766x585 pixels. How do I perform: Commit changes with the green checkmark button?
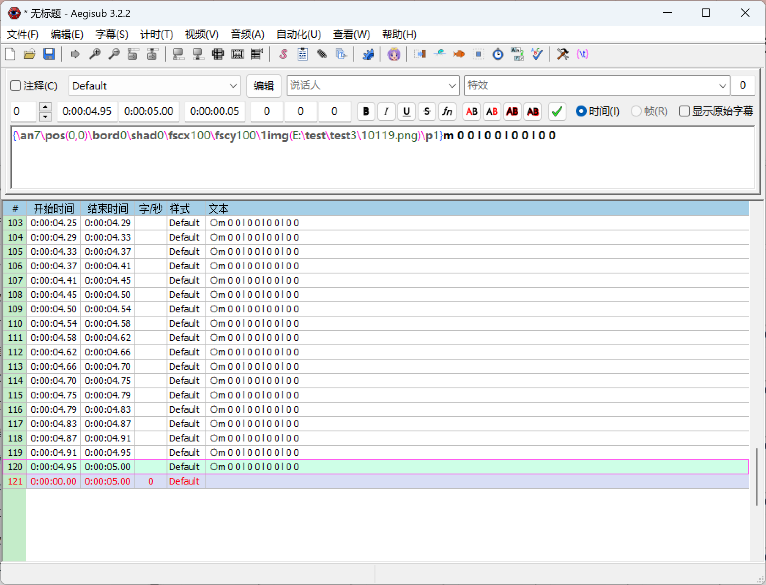[556, 111]
